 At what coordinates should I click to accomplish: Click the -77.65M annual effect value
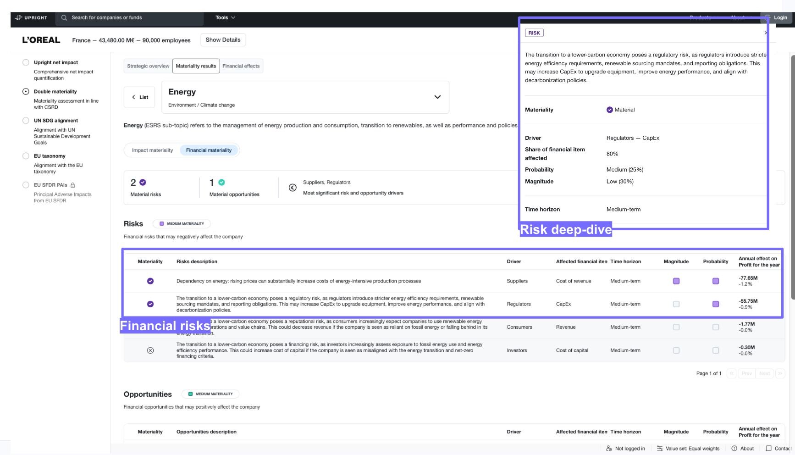[x=748, y=278]
